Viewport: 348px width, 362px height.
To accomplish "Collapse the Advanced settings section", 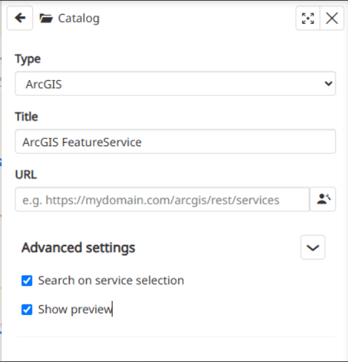I will (x=313, y=248).
